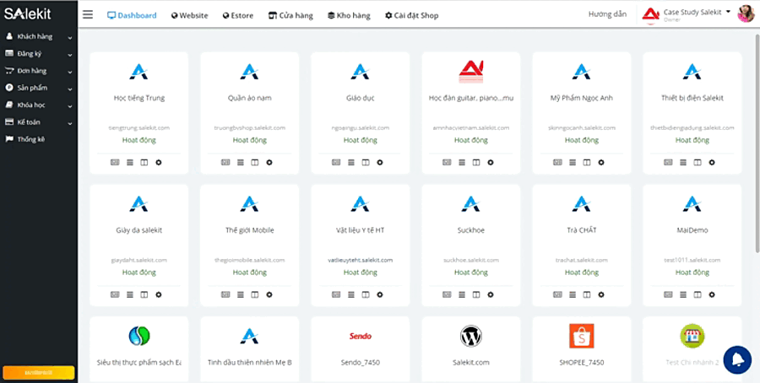This screenshot has width=760, height=383.
Task: Expand the Kế toán sidebar menu
Action: point(39,122)
